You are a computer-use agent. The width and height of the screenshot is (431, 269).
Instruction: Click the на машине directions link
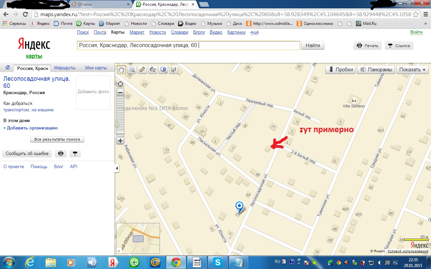pos(43,110)
